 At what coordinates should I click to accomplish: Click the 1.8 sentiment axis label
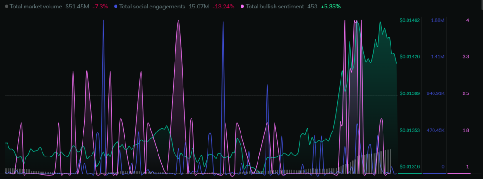click(x=466, y=130)
